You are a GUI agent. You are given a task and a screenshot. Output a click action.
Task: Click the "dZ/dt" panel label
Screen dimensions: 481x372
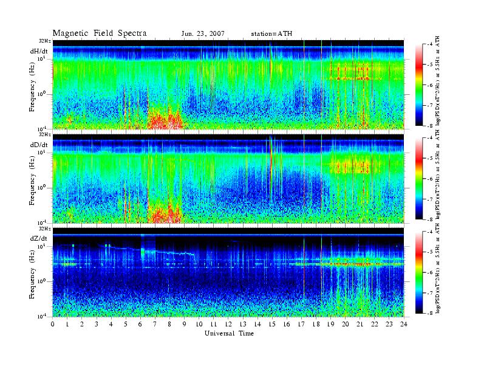pyautogui.click(x=39, y=238)
